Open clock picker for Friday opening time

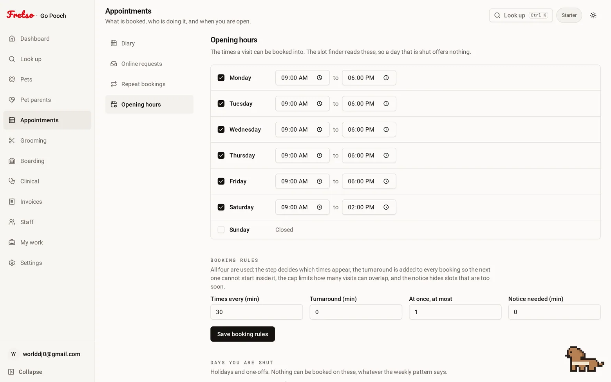click(319, 181)
